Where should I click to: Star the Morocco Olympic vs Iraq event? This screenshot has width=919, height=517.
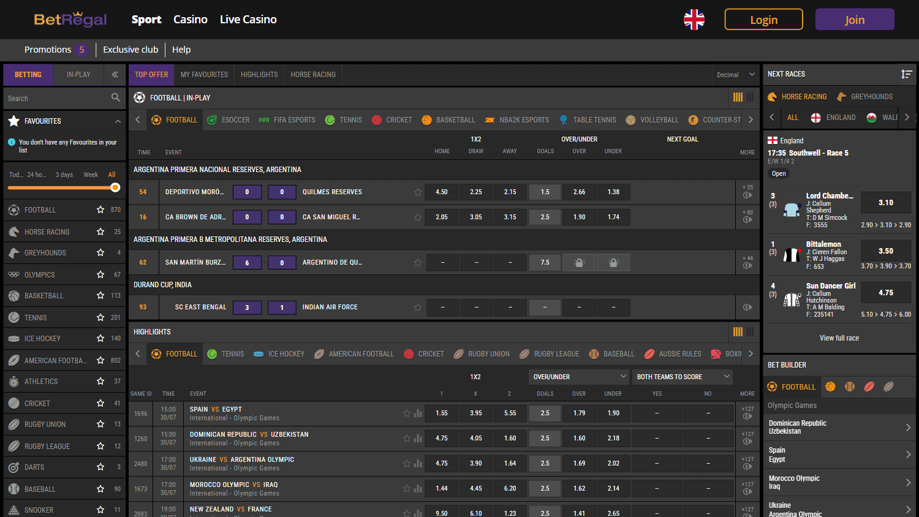pyautogui.click(x=407, y=489)
